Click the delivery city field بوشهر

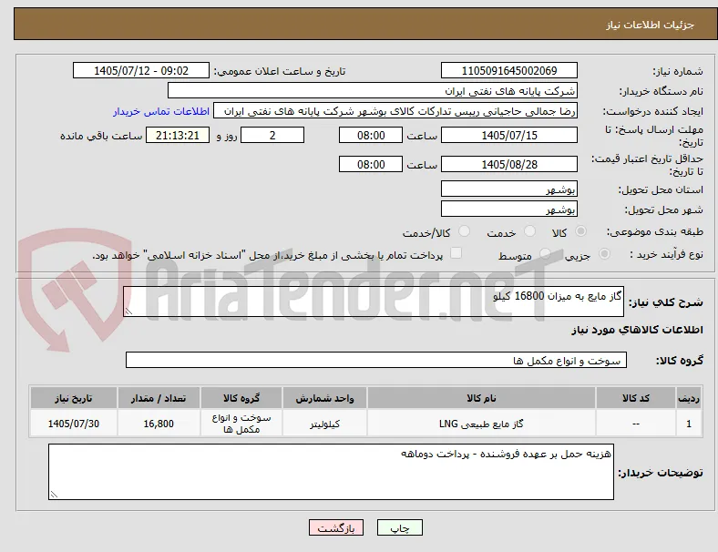(x=508, y=210)
